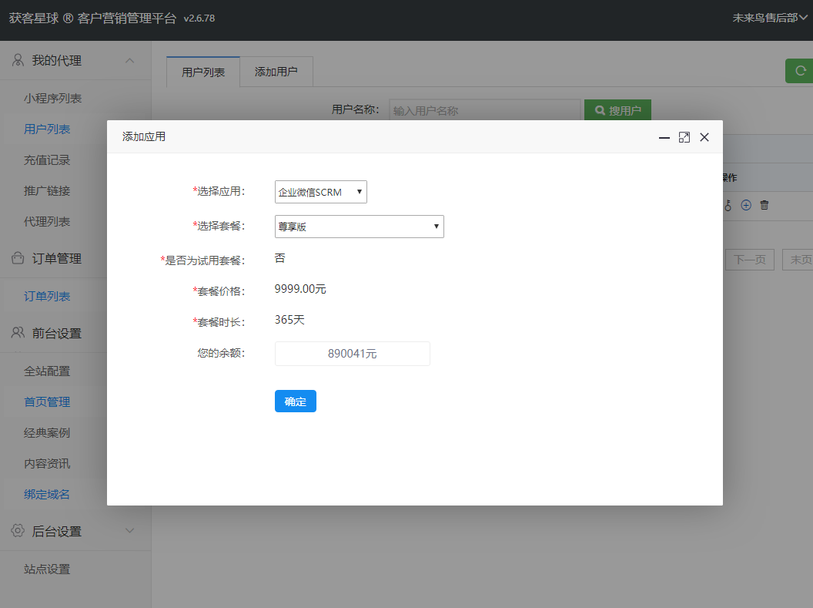Image resolution: width=813 pixels, height=608 pixels.
Task: Click the 输入用户名称 search input field
Action: tap(484, 110)
